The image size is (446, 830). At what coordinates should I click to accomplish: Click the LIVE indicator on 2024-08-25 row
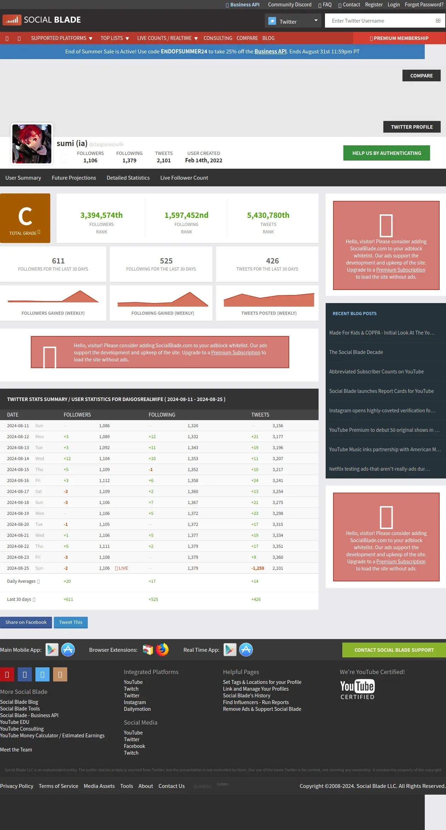click(121, 568)
